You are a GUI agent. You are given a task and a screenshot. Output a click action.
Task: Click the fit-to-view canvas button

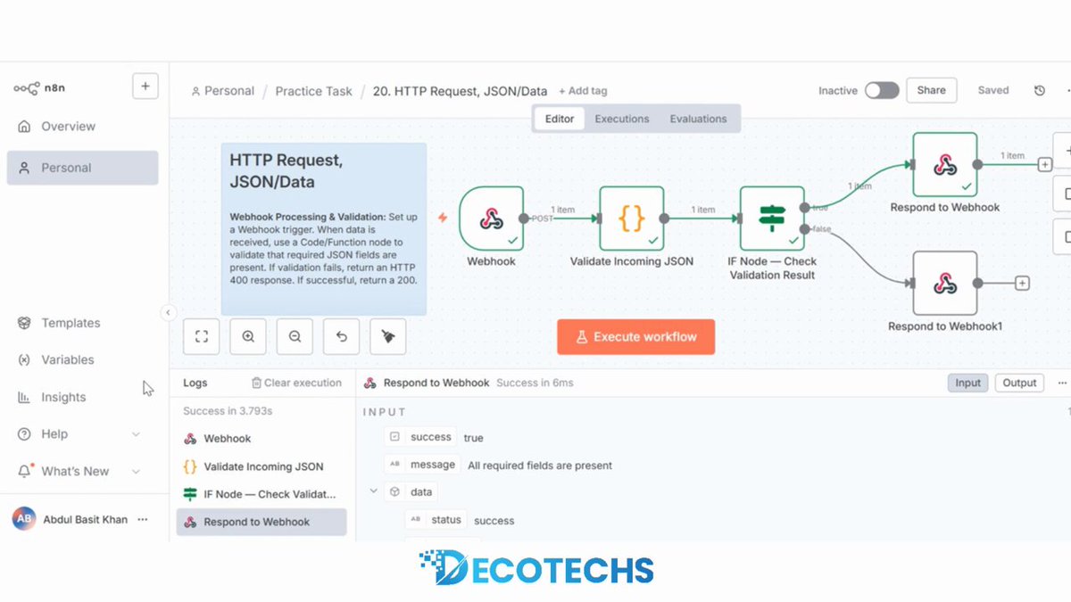pyautogui.click(x=202, y=337)
